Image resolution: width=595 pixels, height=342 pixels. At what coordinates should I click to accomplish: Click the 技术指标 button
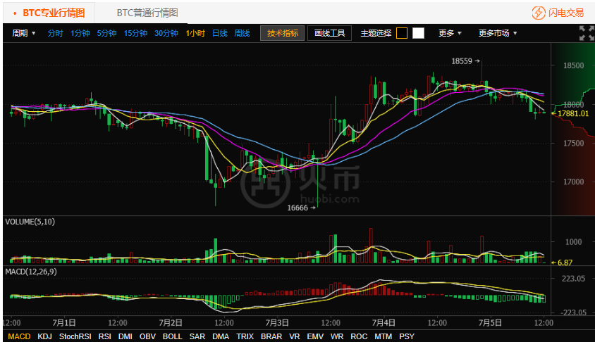click(282, 33)
